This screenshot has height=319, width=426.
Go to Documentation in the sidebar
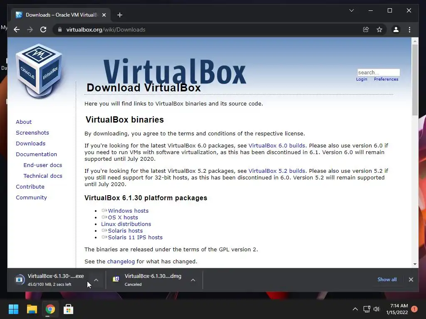(37, 155)
